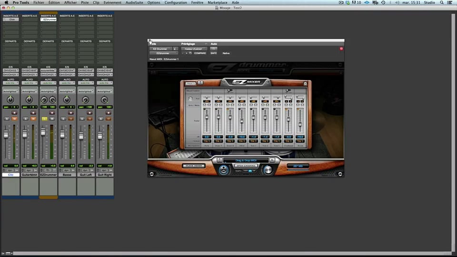The width and height of the screenshot is (457, 257).
Task: Click the Guit Left pan knob
Action: (85, 100)
